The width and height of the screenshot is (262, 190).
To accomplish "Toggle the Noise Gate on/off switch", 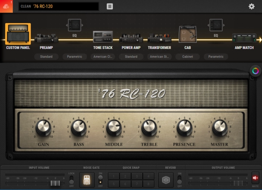I will pos(100,180).
